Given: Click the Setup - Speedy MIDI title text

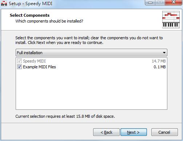Looking at the screenshot, I should 31,4.
